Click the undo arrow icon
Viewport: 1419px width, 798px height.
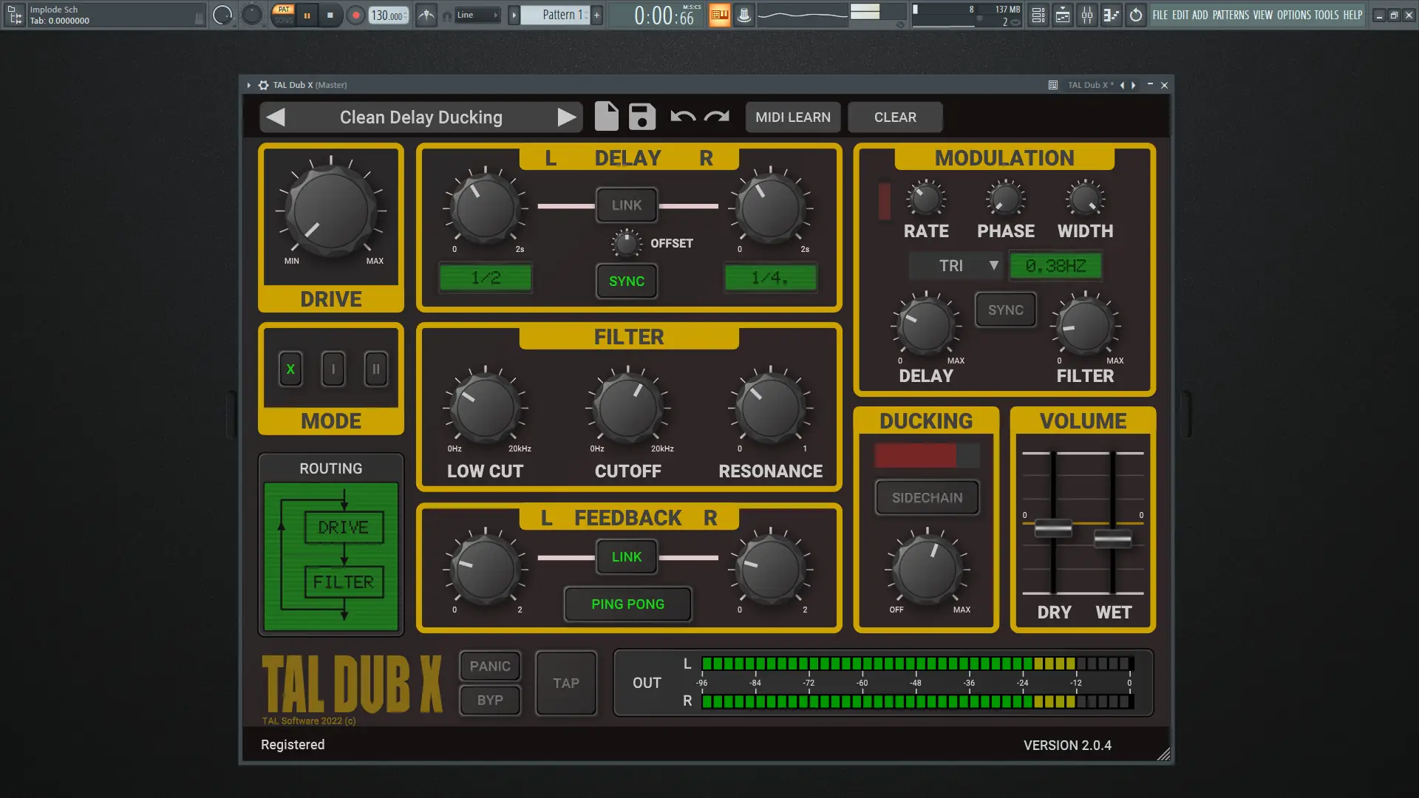click(x=682, y=117)
